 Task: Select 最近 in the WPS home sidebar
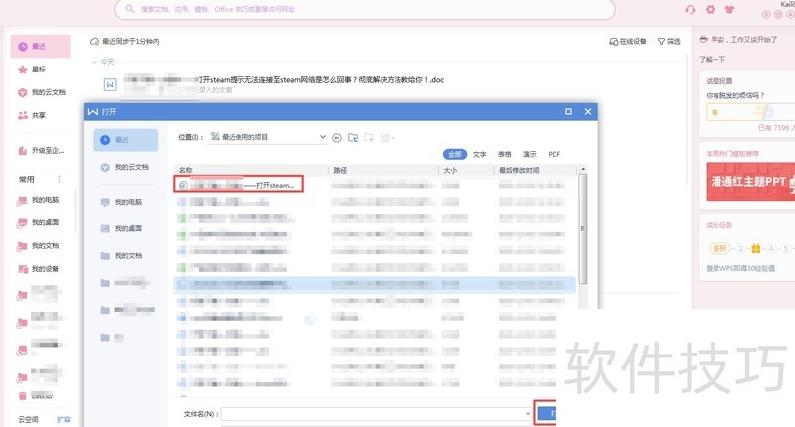tap(40, 46)
